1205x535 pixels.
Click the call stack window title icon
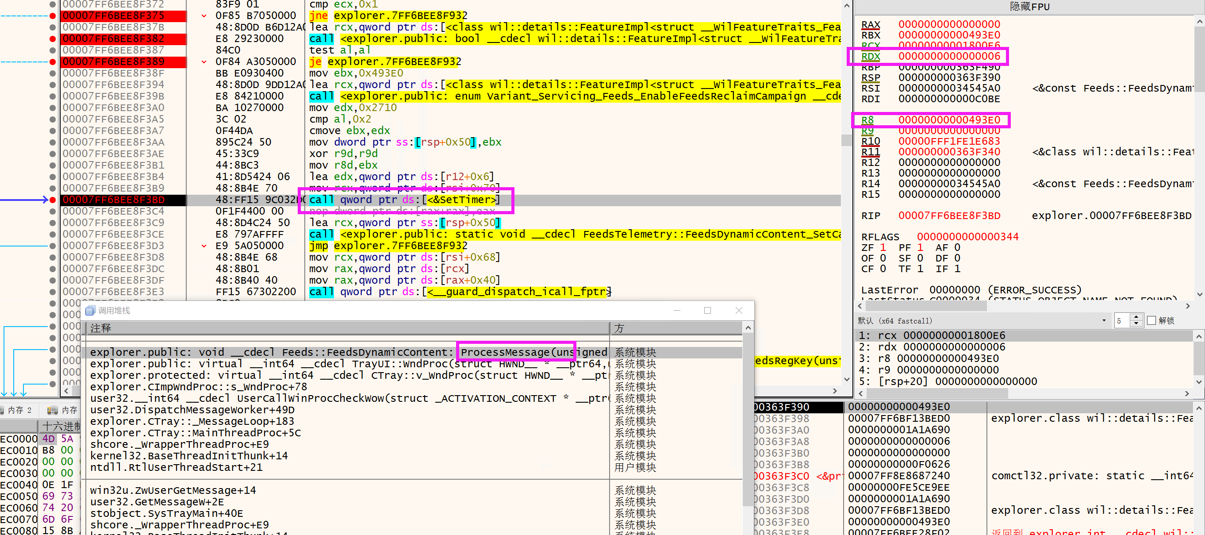tap(90, 310)
